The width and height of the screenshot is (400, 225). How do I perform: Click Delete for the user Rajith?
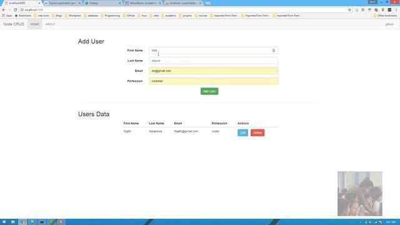[257, 132]
